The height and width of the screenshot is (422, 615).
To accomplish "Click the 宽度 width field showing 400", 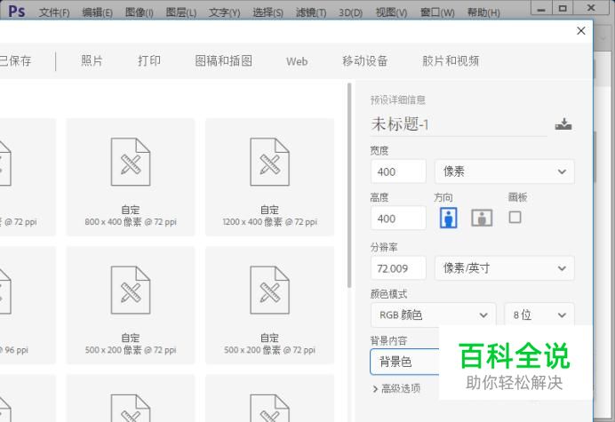I will coord(398,171).
